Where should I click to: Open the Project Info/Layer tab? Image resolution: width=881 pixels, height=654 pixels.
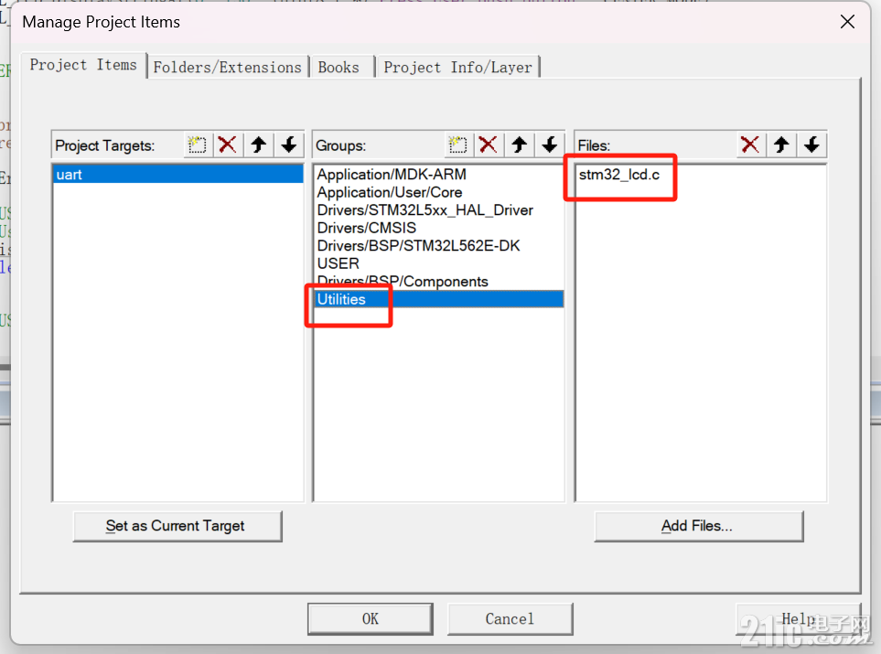coord(458,68)
